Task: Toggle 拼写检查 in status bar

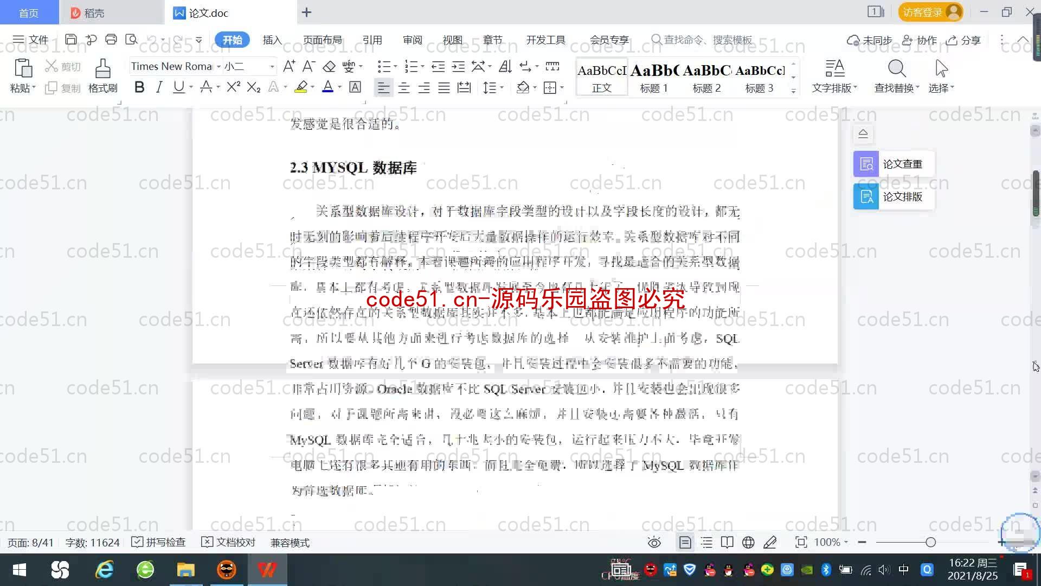Action: [158, 542]
